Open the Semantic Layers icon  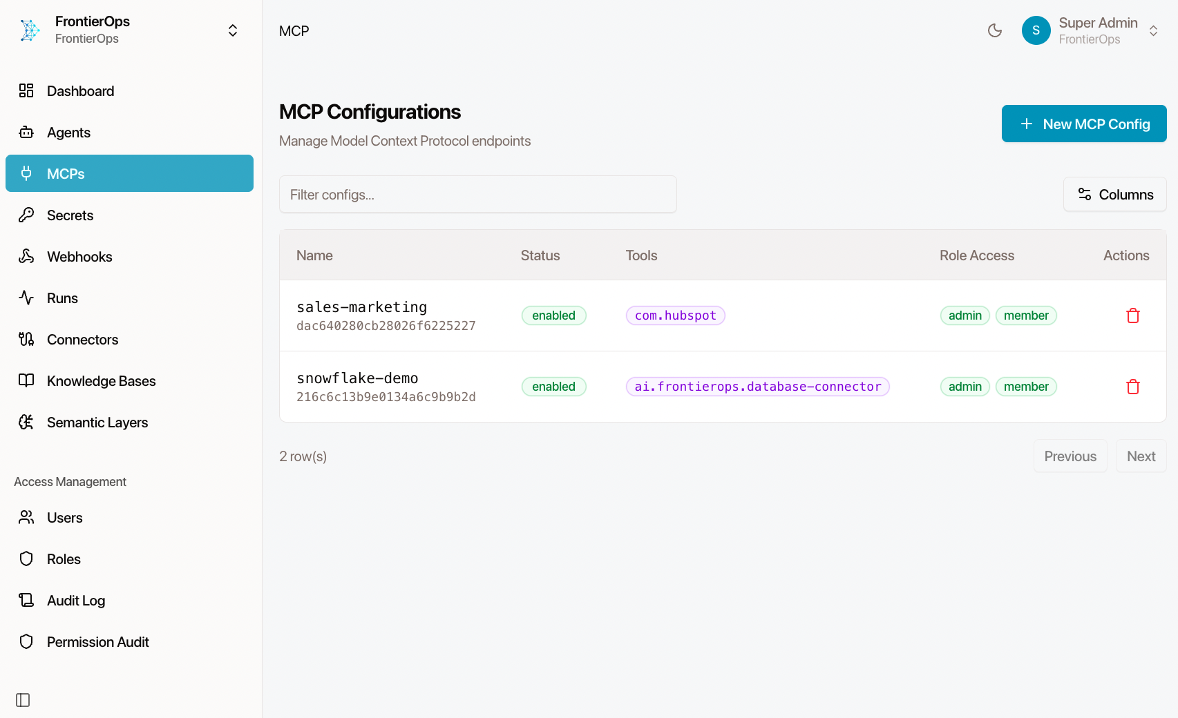[26, 422]
